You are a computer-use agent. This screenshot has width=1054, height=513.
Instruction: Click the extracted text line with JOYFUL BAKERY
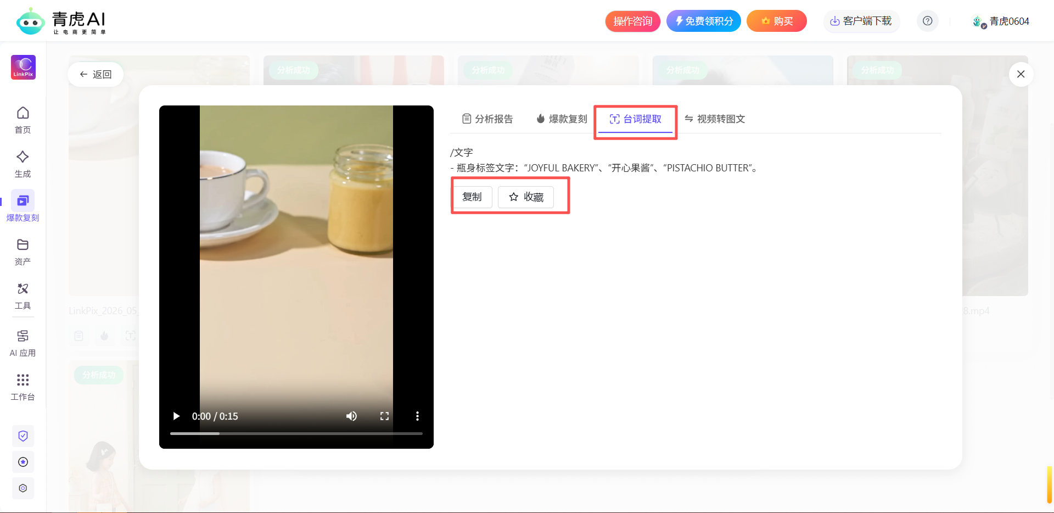[x=605, y=168]
